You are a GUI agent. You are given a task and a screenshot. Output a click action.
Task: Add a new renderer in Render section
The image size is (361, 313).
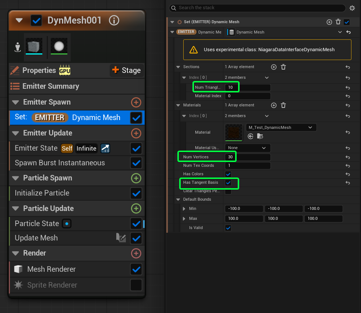136,253
